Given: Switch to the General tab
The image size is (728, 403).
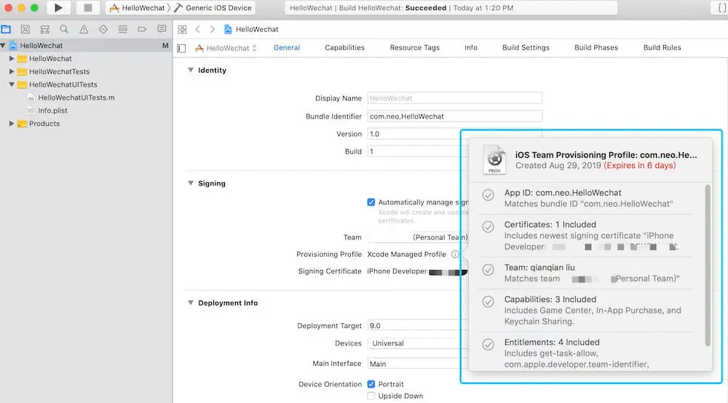Looking at the screenshot, I should pyautogui.click(x=286, y=47).
